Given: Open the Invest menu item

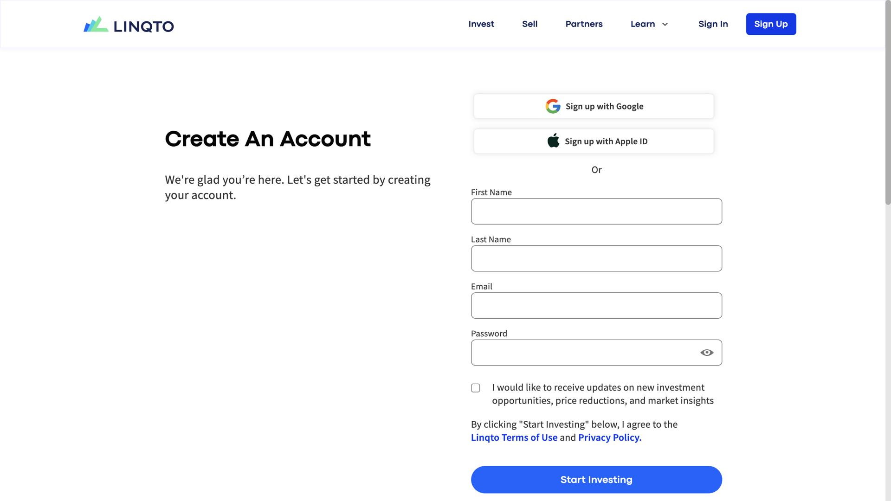Looking at the screenshot, I should pos(481,24).
